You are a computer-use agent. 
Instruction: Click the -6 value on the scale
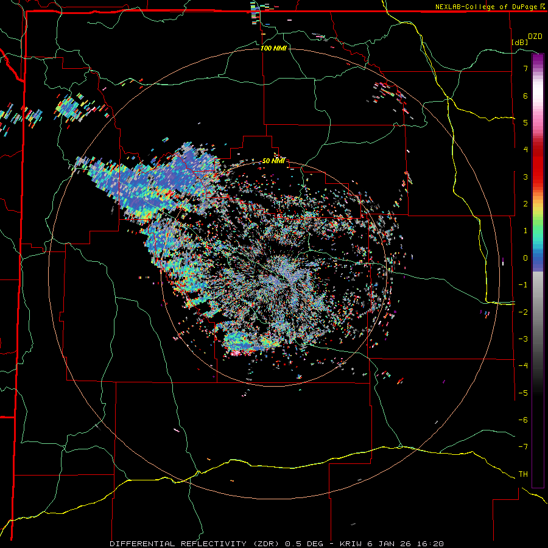click(523, 420)
